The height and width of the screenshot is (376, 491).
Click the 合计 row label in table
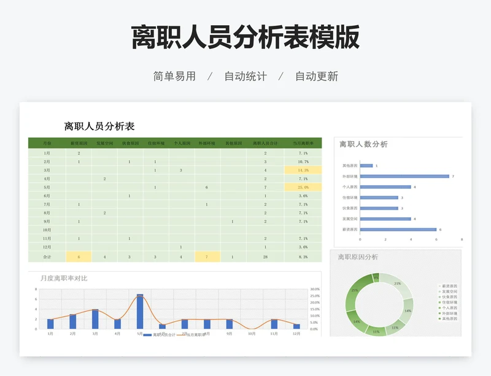click(47, 257)
